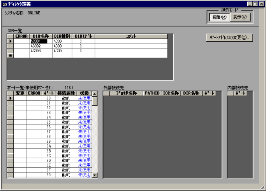Click row selector arrow for ACOD1
266x191 pixels.
pos(11,41)
